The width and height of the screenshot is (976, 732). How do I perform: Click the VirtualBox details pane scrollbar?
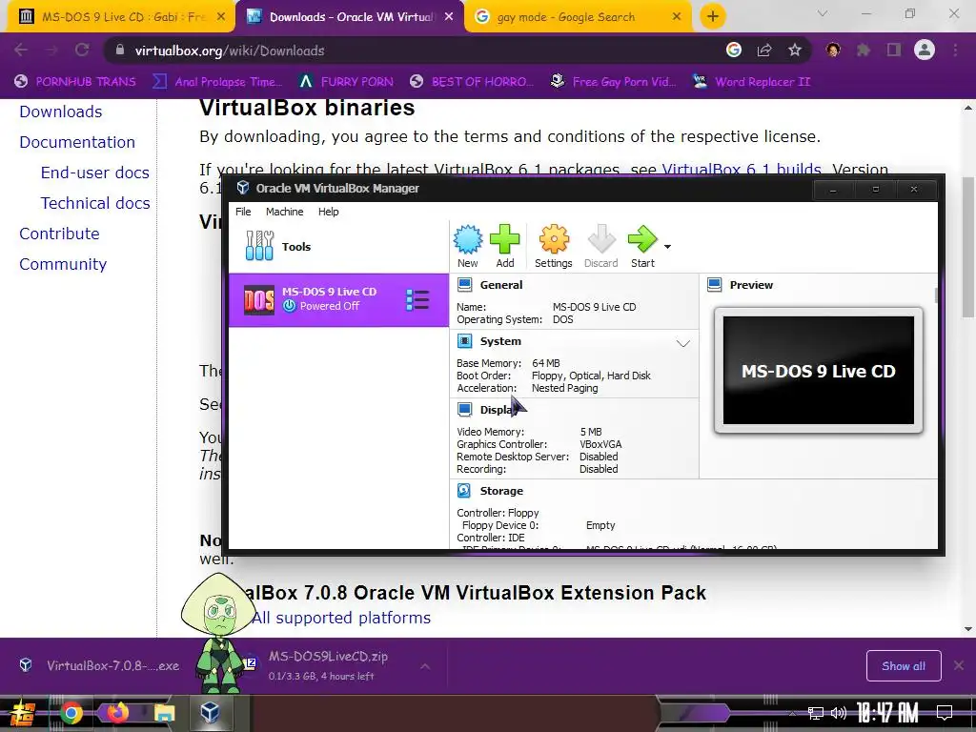pos(936,295)
